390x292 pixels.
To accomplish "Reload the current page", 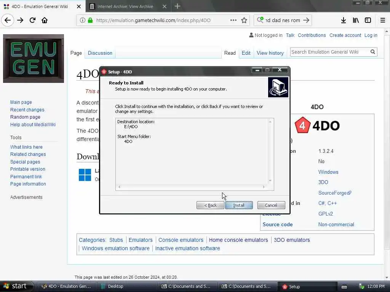I will pos(32,20).
